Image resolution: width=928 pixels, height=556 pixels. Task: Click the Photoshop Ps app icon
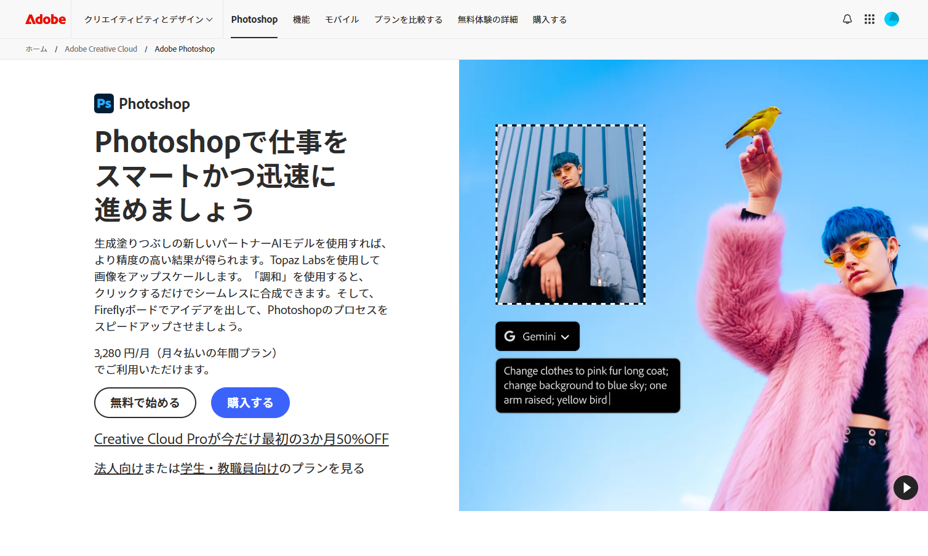[x=104, y=103]
